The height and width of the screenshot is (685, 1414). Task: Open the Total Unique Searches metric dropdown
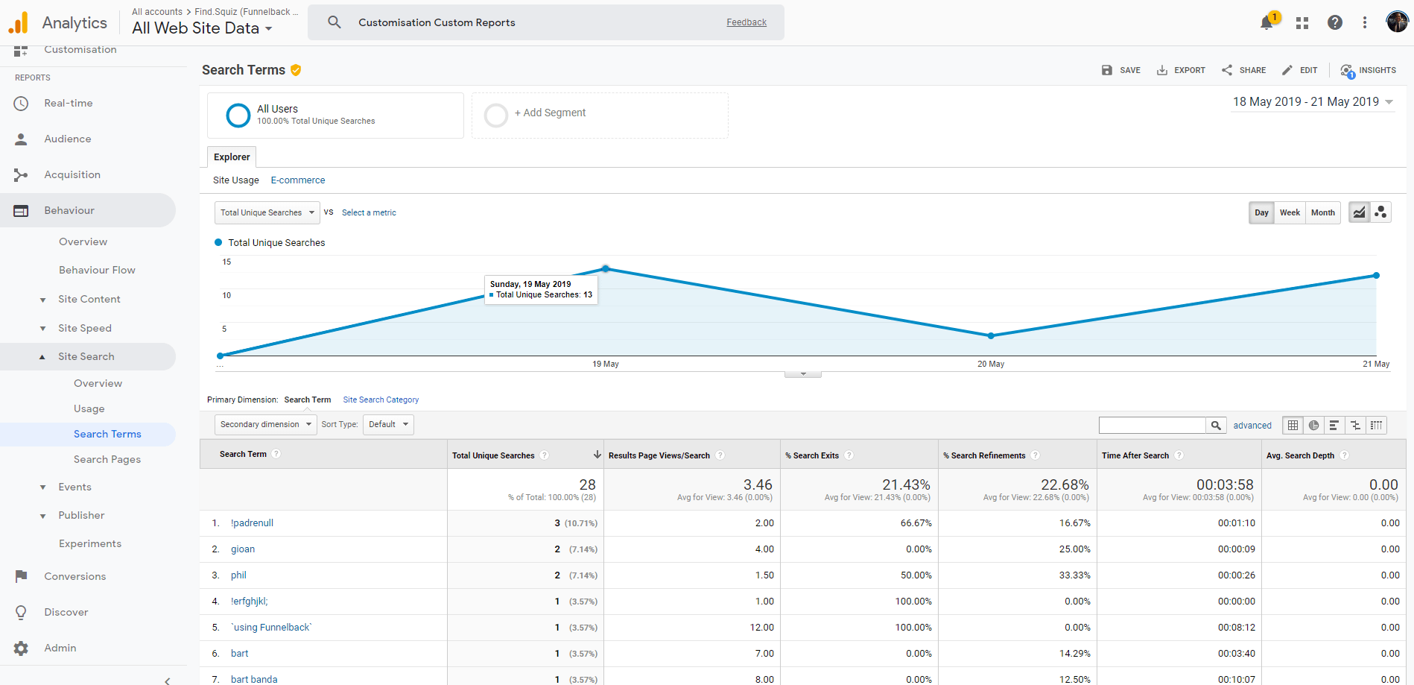point(267,212)
